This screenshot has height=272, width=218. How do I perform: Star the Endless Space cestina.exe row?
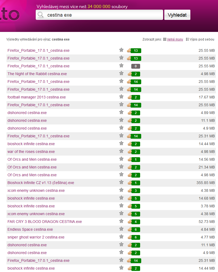tap(121, 229)
